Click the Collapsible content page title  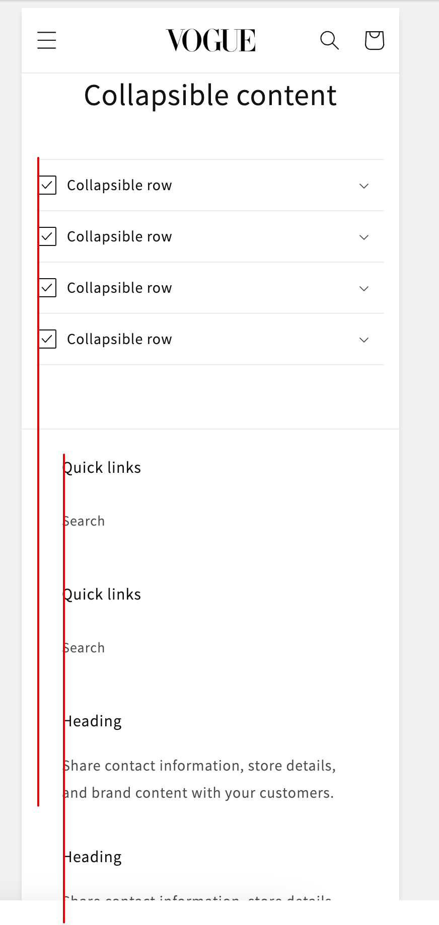[x=210, y=96]
